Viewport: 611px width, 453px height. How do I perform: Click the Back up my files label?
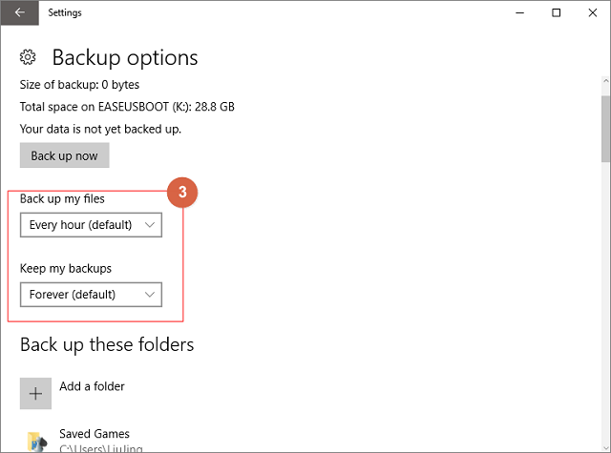click(62, 199)
